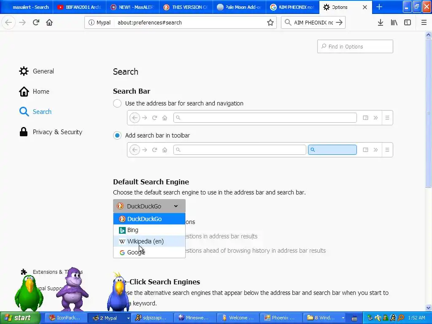Click the highlighted search bar in preview
This screenshot has height=324, width=432.
point(332,150)
